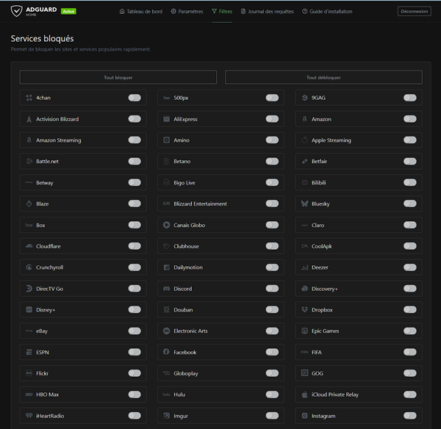This screenshot has width=441, height=429.
Task: Toggle the FIFA block switch
Action: click(410, 352)
